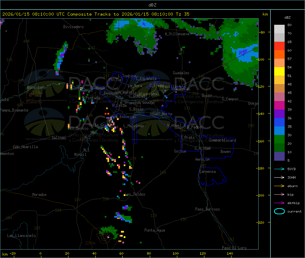
Task: Click the S_Rosas map label
Action: pos(136,109)
